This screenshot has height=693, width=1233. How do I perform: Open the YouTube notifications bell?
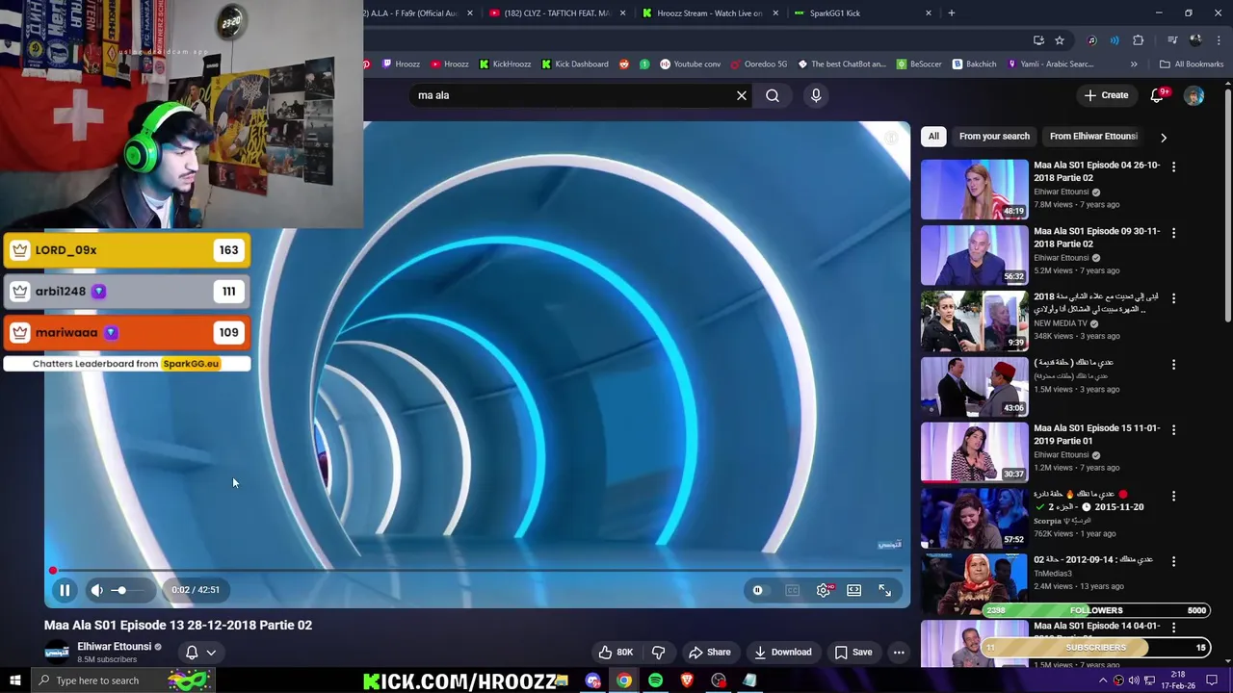pyautogui.click(x=1159, y=95)
